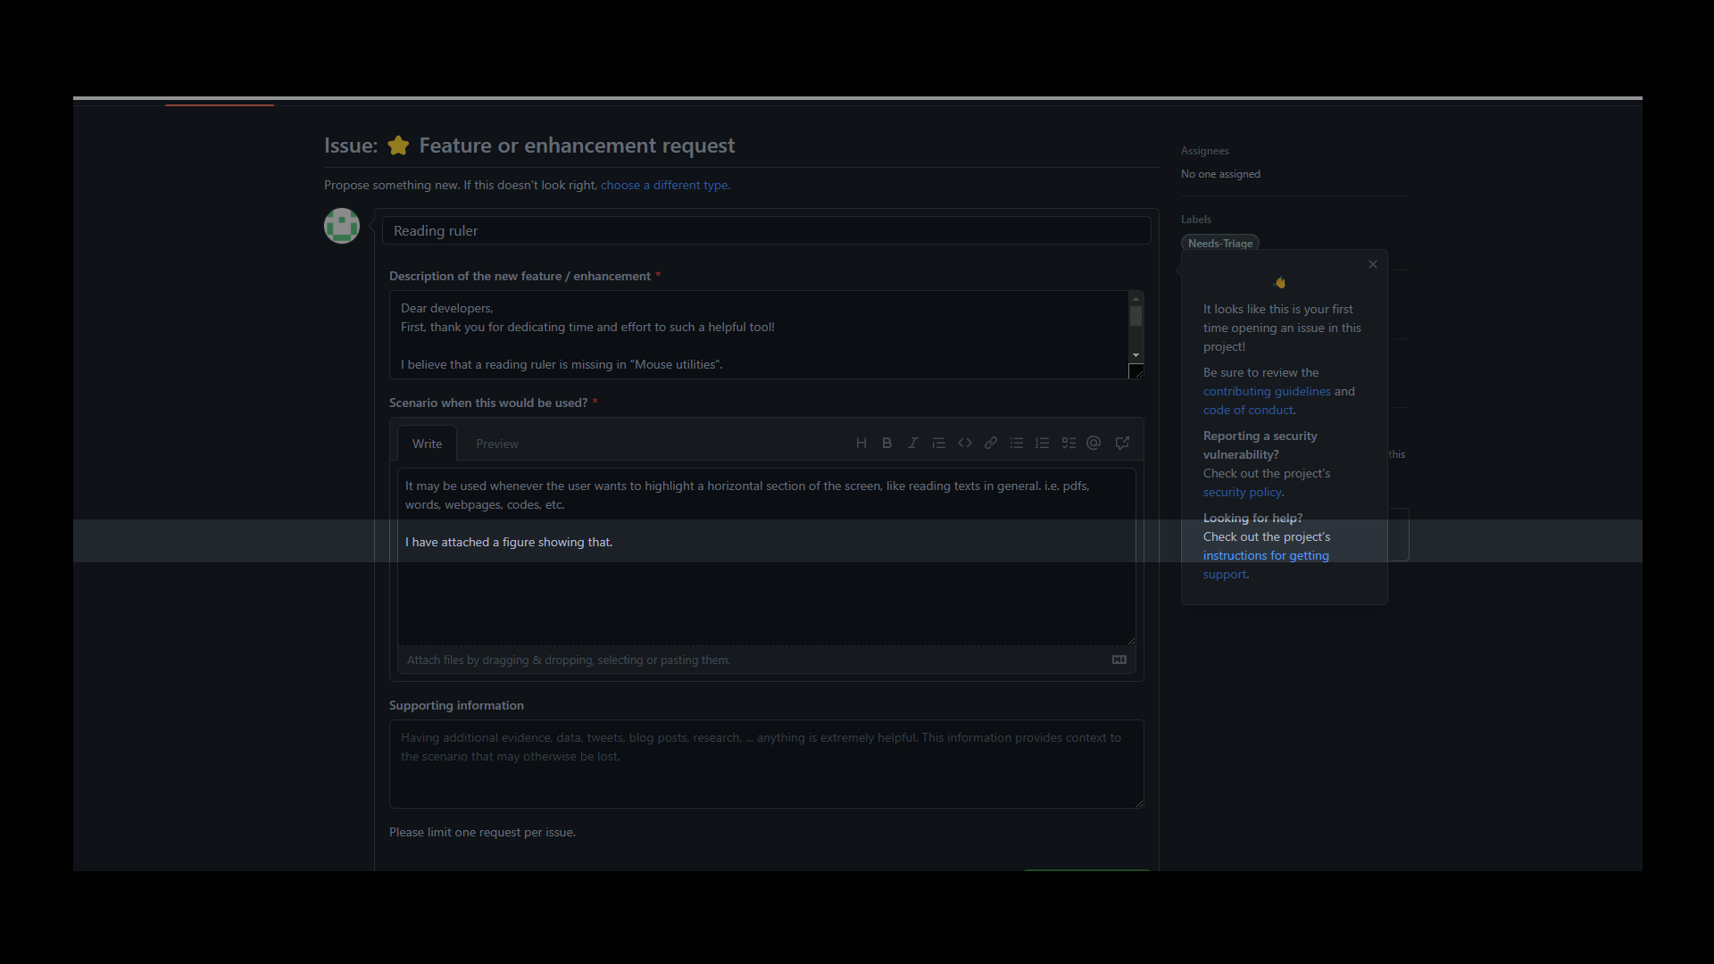The image size is (1714, 964).
Task: Apply heading formatting in the toolbar
Action: tap(861, 443)
